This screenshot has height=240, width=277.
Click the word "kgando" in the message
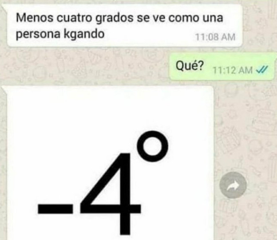click(84, 34)
